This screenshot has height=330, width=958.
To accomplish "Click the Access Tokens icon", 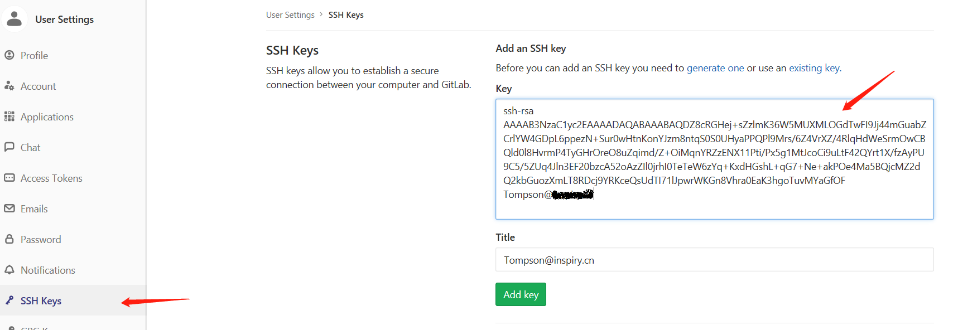I will [x=9, y=178].
